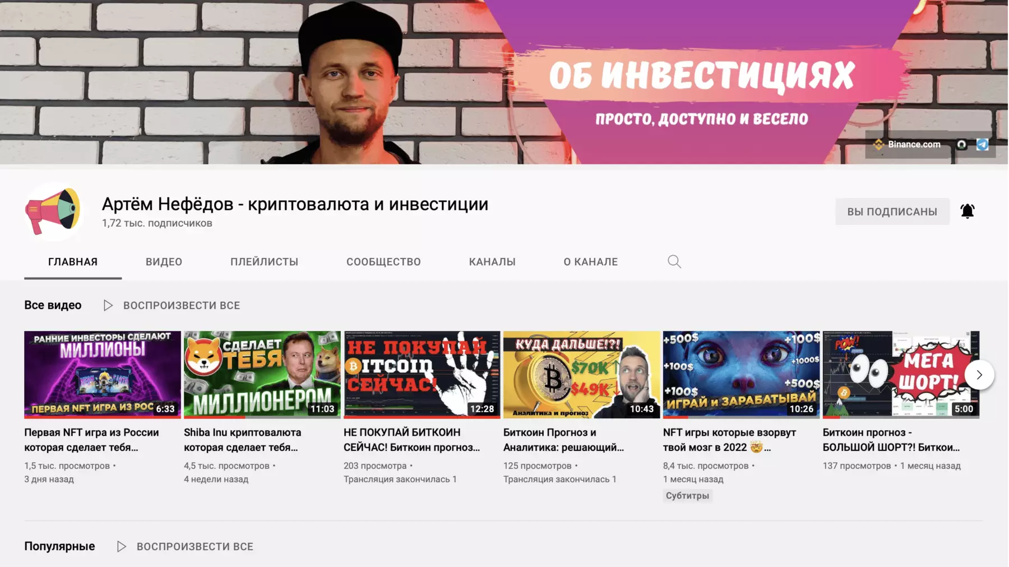Open the 'Первая NFT игра из России' video title

pyautogui.click(x=91, y=440)
